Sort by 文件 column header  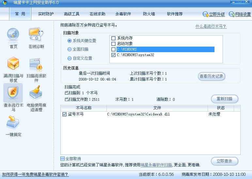coord(157,108)
